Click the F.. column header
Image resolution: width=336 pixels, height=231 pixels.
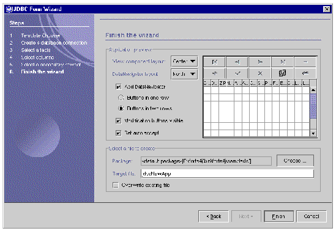tap(275, 83)
